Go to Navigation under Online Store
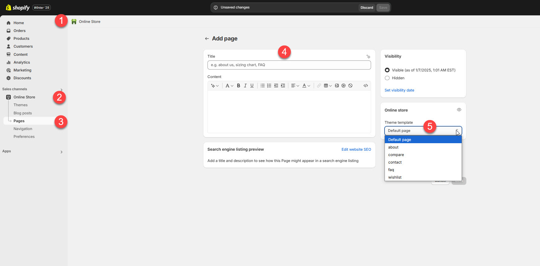The width and height of the screenshot is (540, 266). point(23,129)
